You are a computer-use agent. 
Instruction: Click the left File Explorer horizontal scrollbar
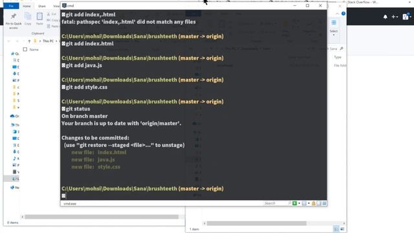[x=102, y=217]
